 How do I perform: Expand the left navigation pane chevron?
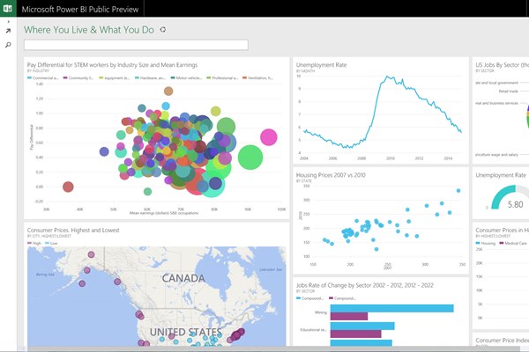(9, 22)
